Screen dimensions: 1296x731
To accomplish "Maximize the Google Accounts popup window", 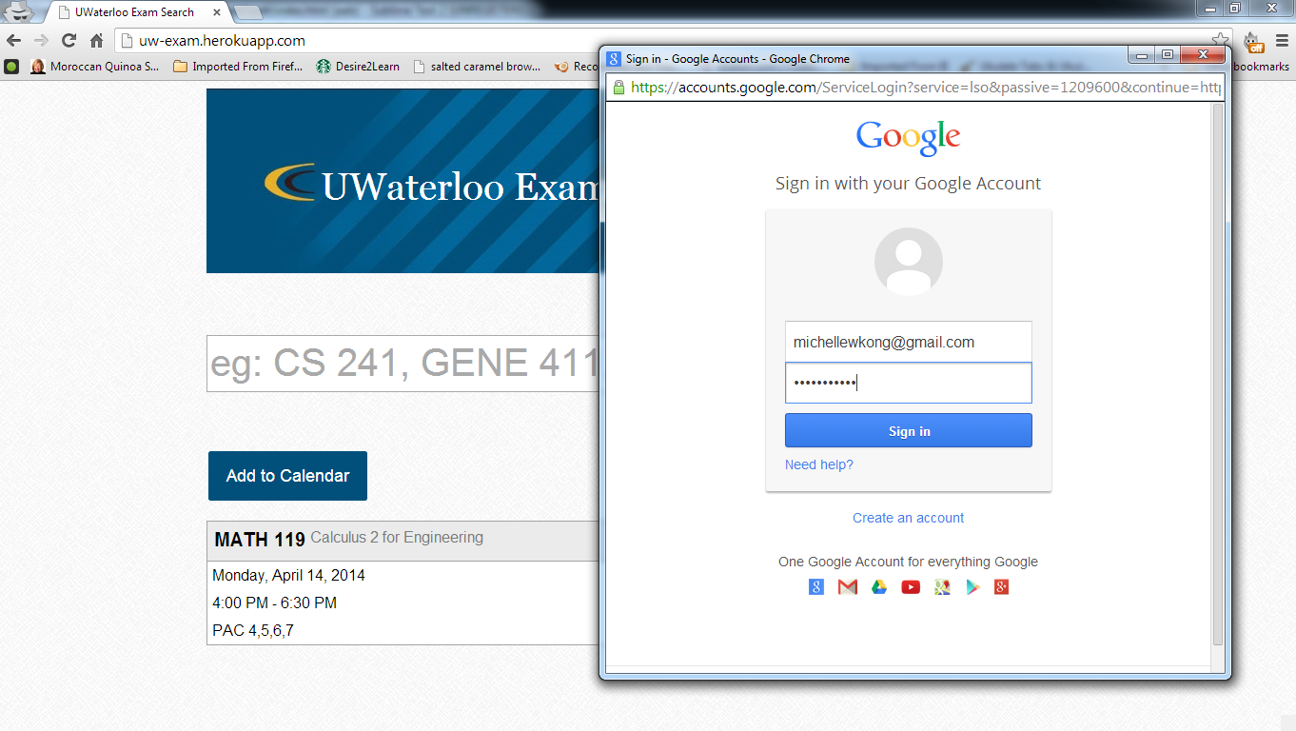I will pyautogui.click(x=1167, y=55).
